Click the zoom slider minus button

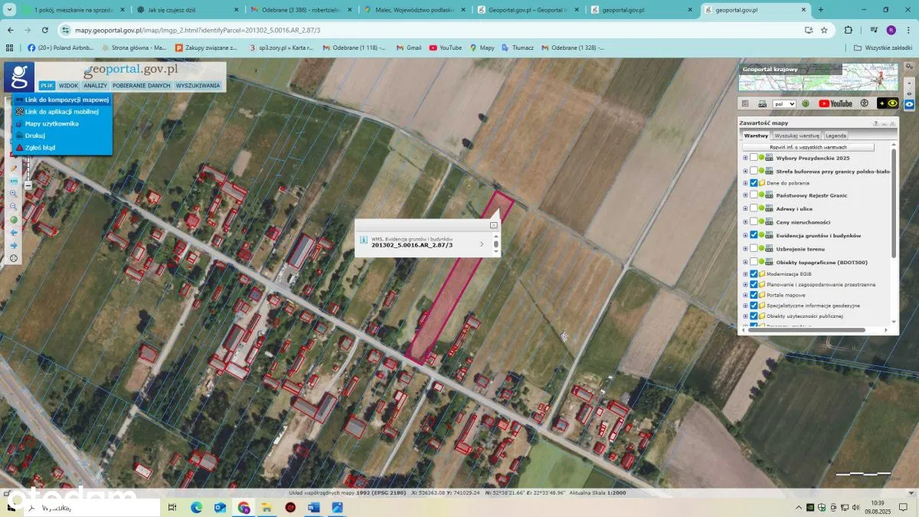[28, 185]
